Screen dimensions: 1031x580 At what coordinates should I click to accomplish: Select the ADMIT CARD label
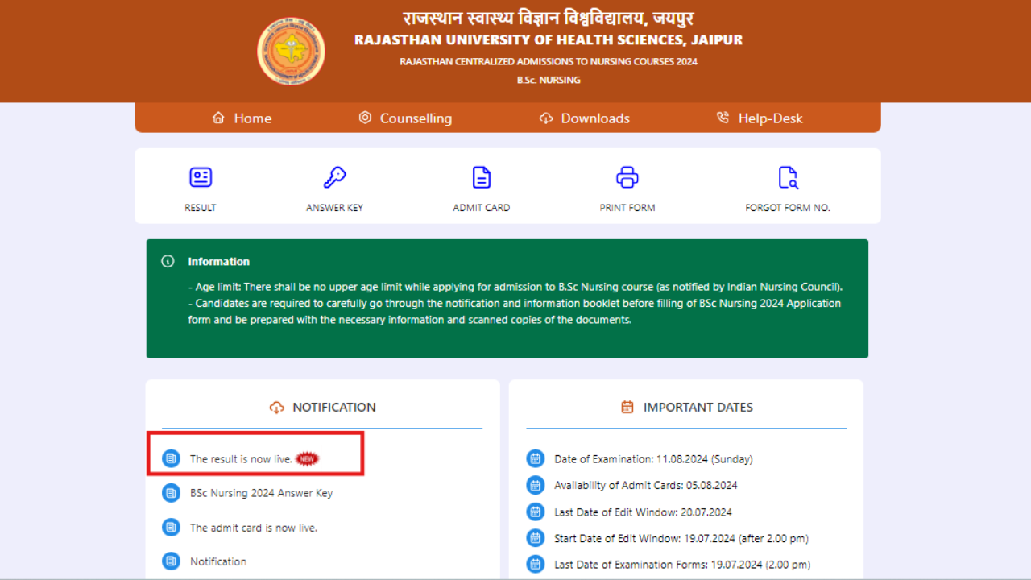tap(482, 208)
